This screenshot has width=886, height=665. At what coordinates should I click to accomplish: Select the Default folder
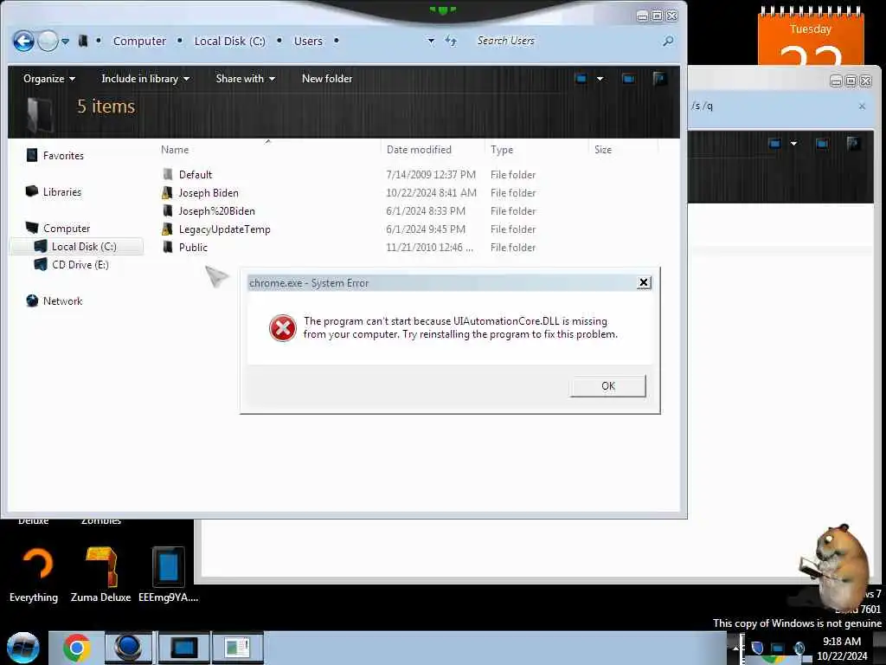tap(196, 175)
